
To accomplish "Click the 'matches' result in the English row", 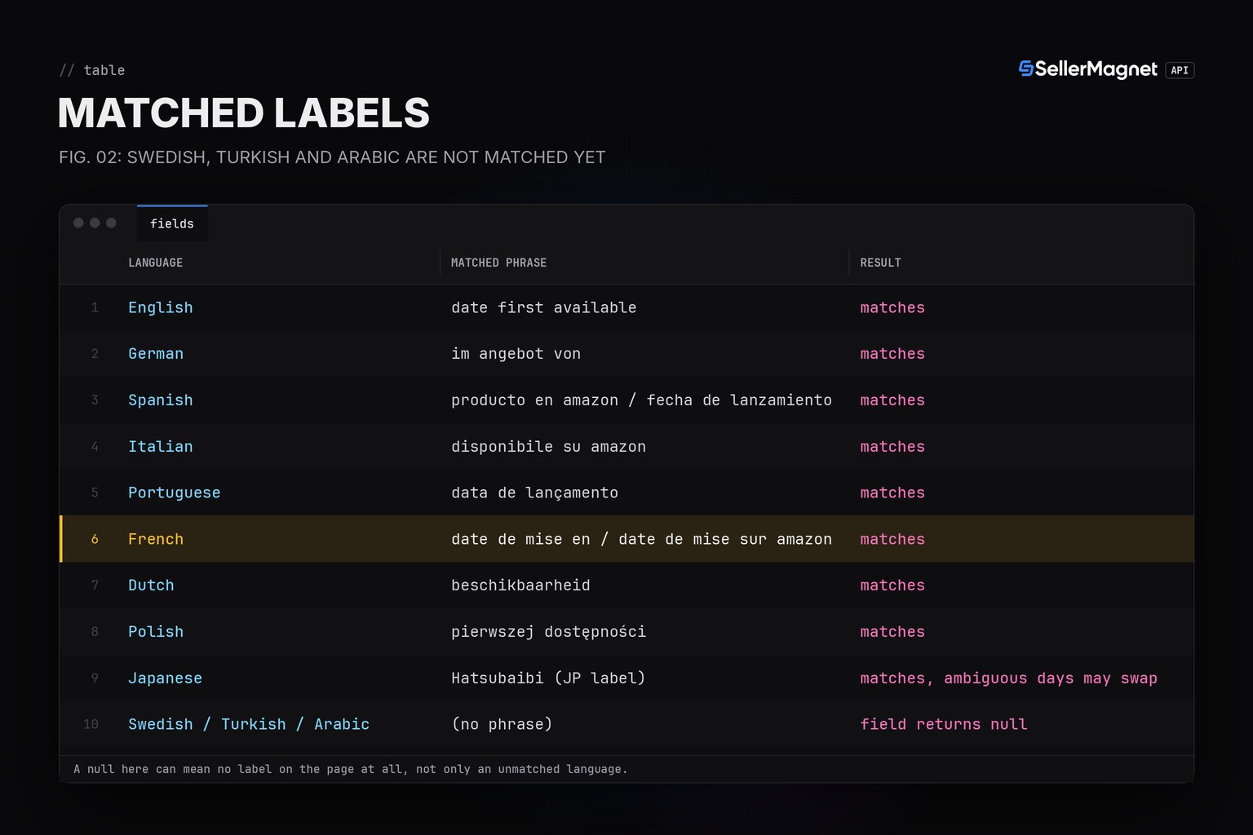I will tap(892, 307).
